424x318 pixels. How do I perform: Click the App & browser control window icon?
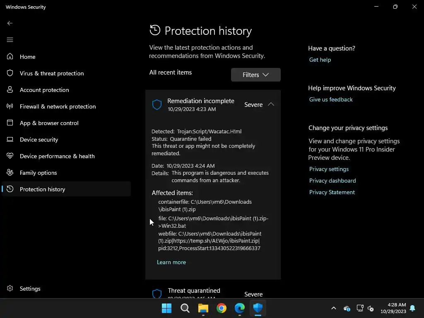pos(10,123)
